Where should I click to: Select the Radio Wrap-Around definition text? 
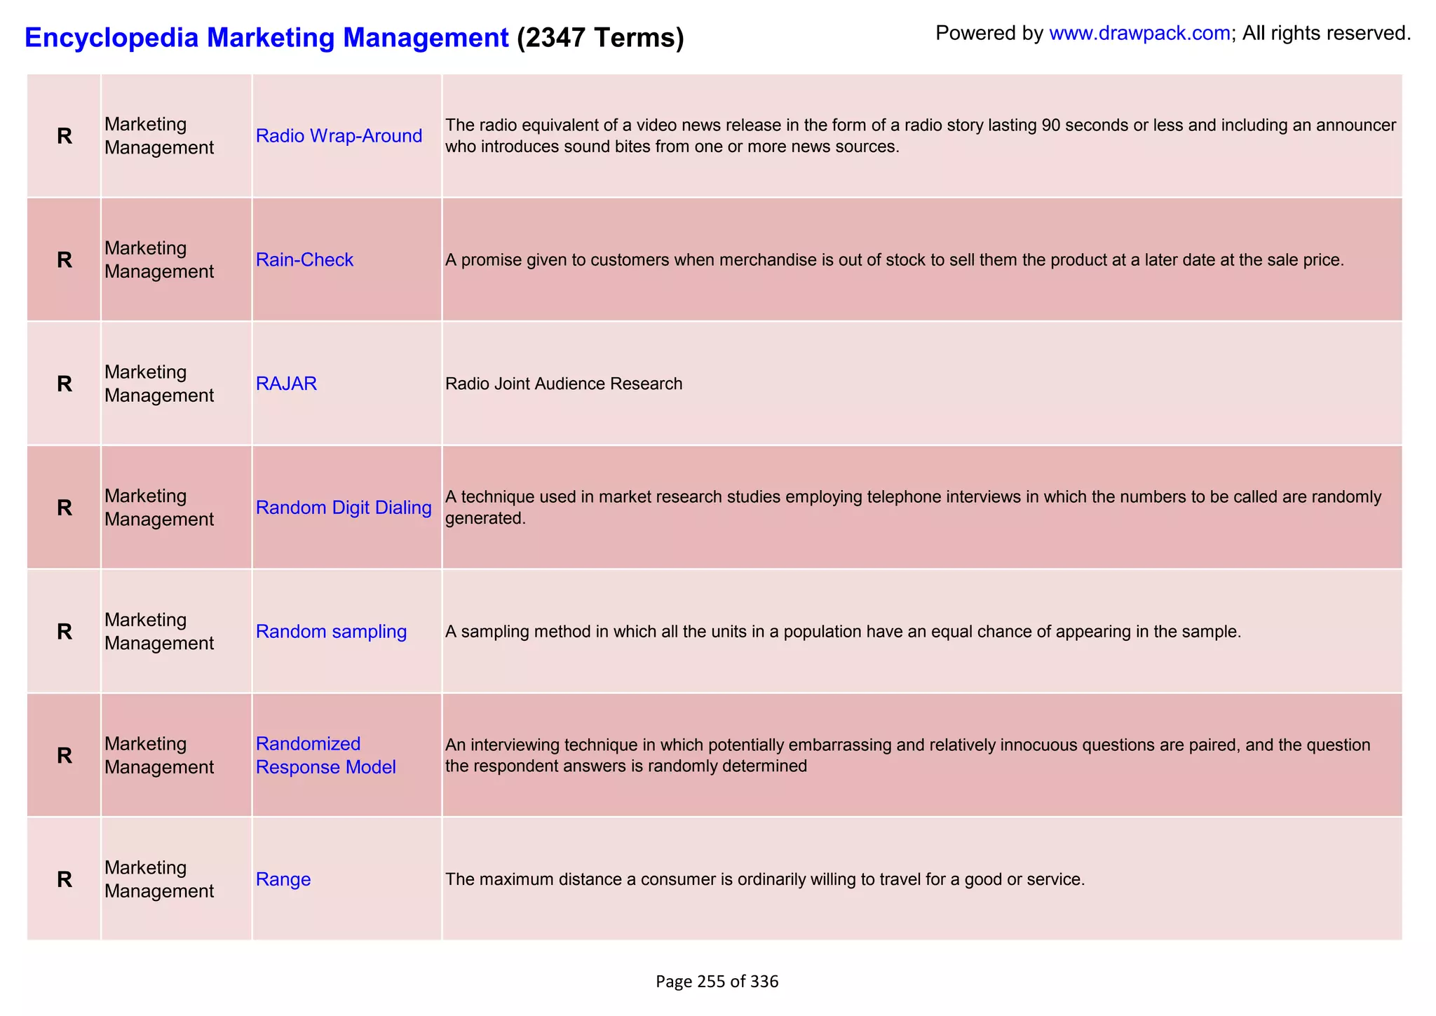[x=920, y=136]
